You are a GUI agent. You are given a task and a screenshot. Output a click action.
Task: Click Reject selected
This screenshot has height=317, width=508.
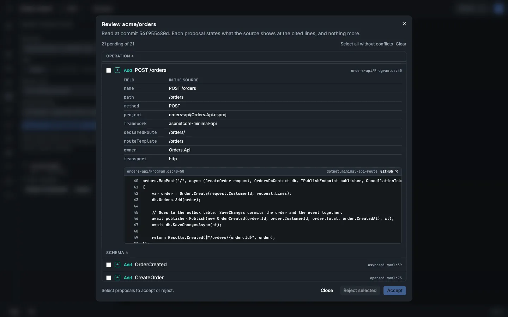[x=360, y=291]
